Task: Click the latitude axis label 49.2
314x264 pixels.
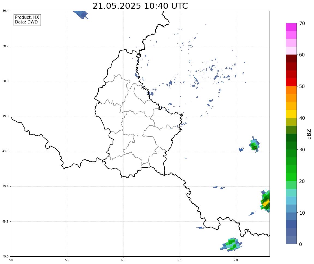Action: coord(5,221)
